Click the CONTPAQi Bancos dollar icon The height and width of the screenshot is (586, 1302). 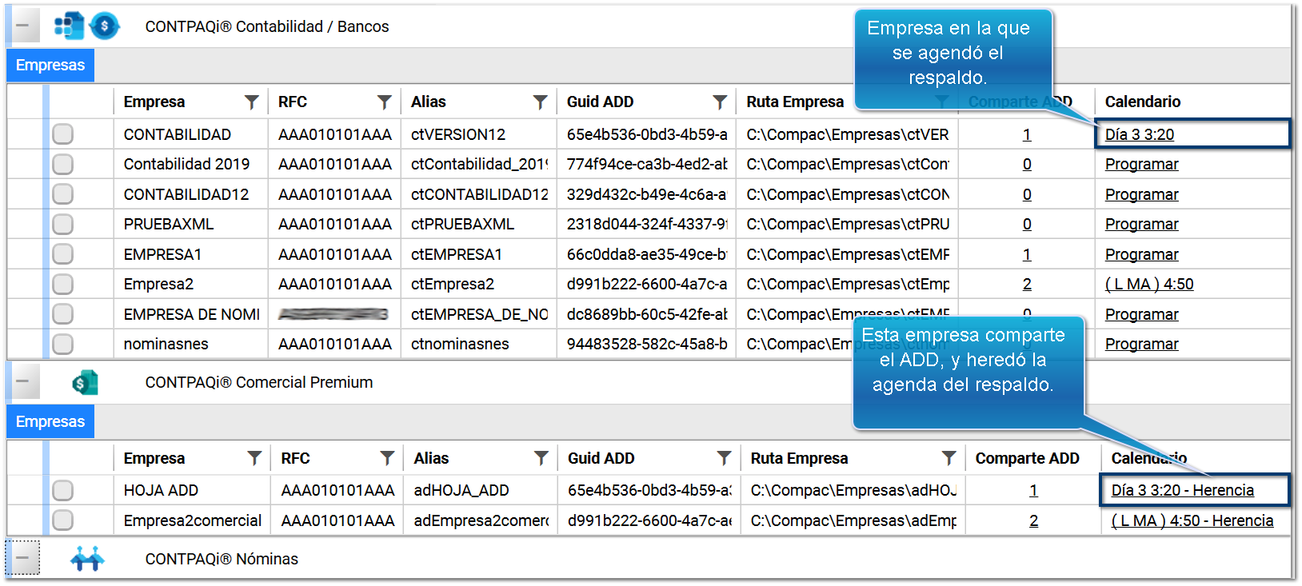(x=105, y=26)
